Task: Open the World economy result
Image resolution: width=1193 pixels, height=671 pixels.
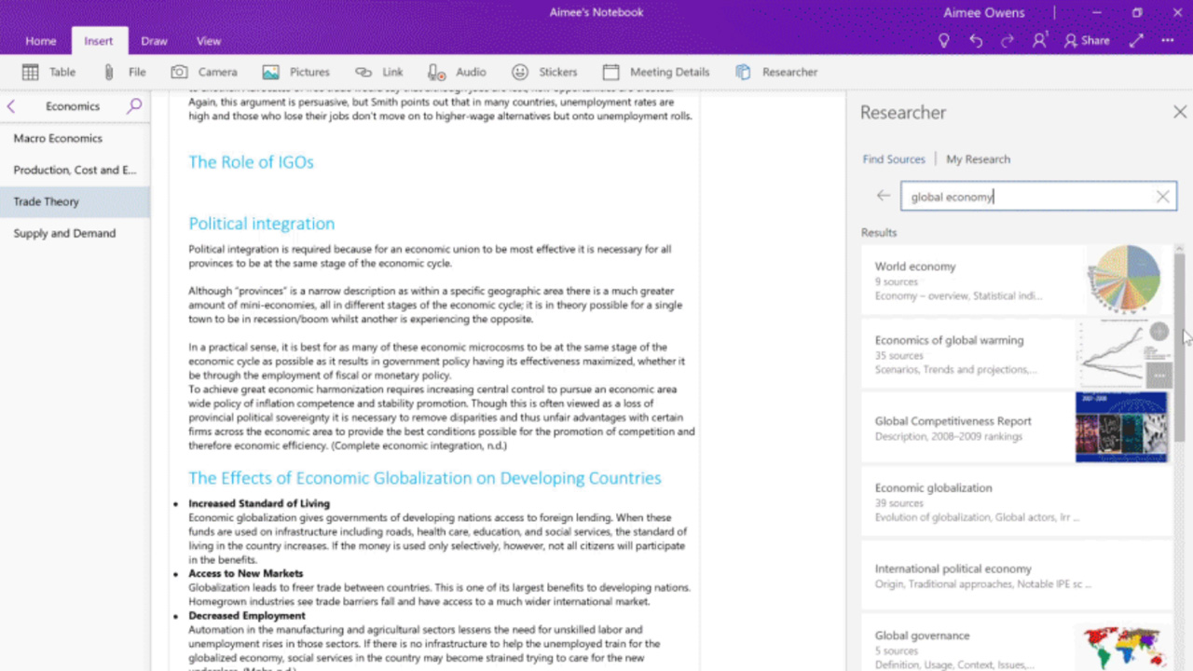Action: tap(1017, 281)
